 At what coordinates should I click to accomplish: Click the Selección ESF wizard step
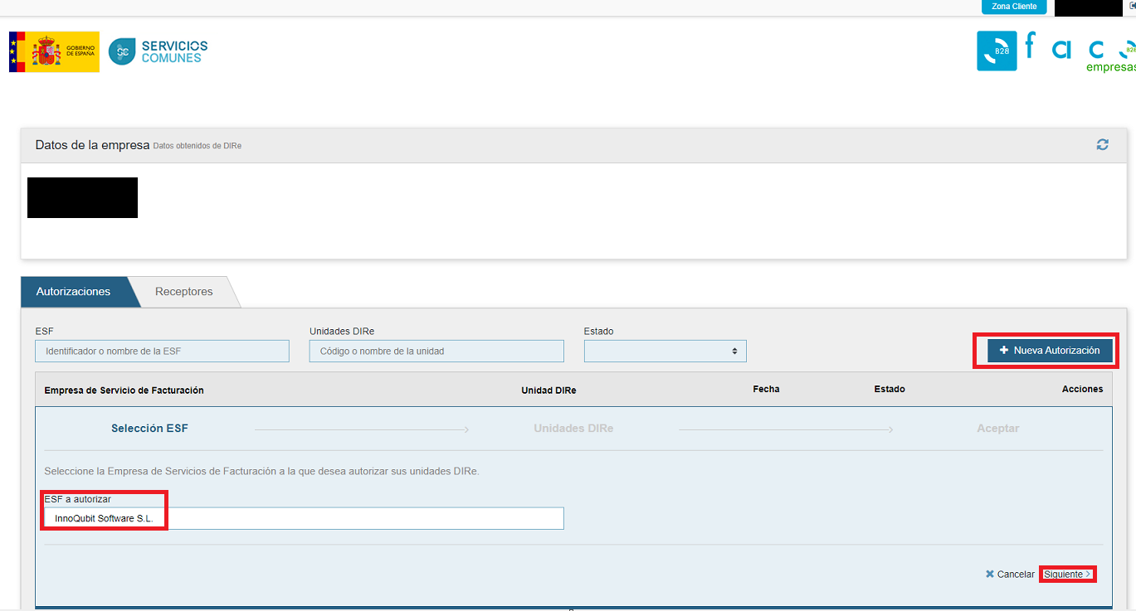(x=149, y=428)
